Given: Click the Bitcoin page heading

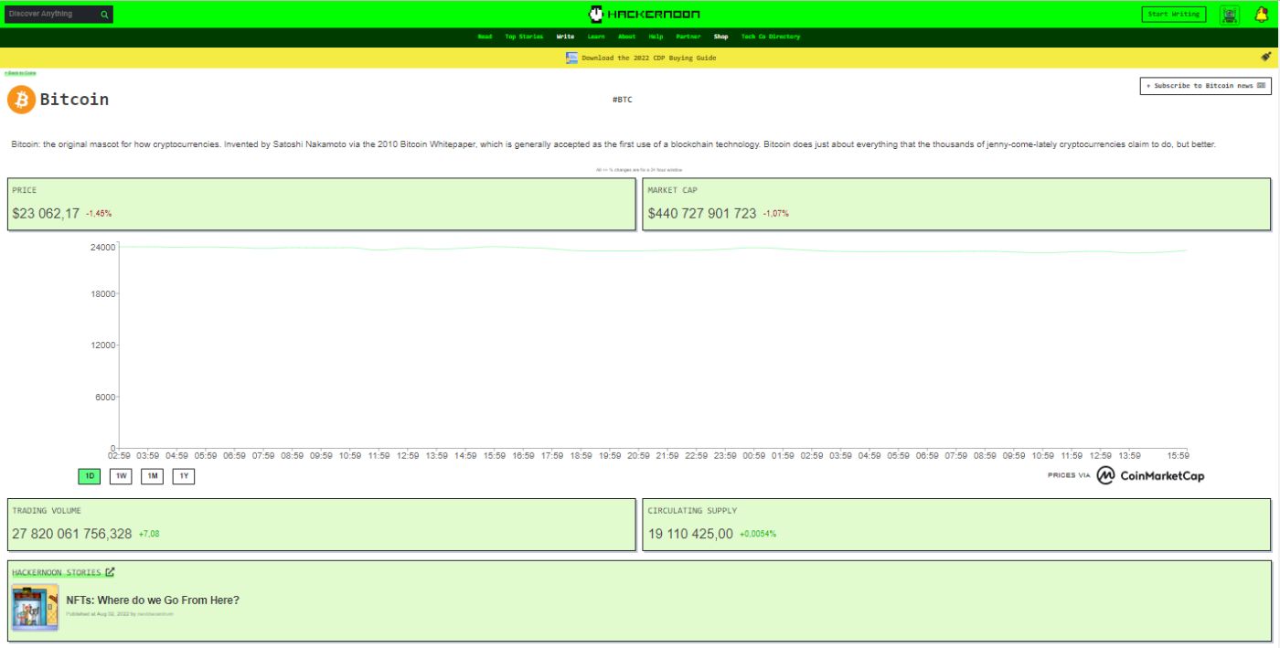Looking at the screenshot, I should point(74,100).
